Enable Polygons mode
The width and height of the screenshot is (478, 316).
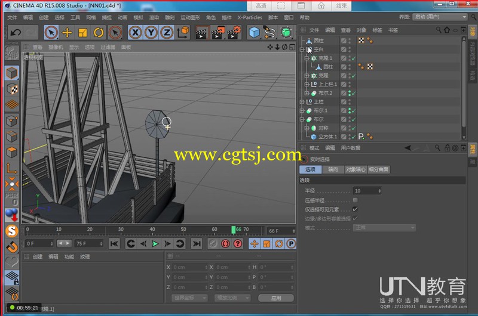[12, 152]
